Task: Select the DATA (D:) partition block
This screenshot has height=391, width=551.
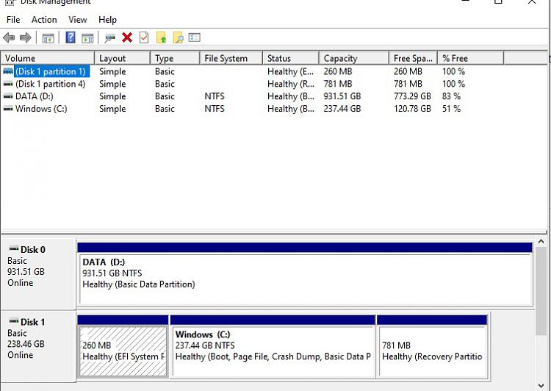Action: click(305, 274)
